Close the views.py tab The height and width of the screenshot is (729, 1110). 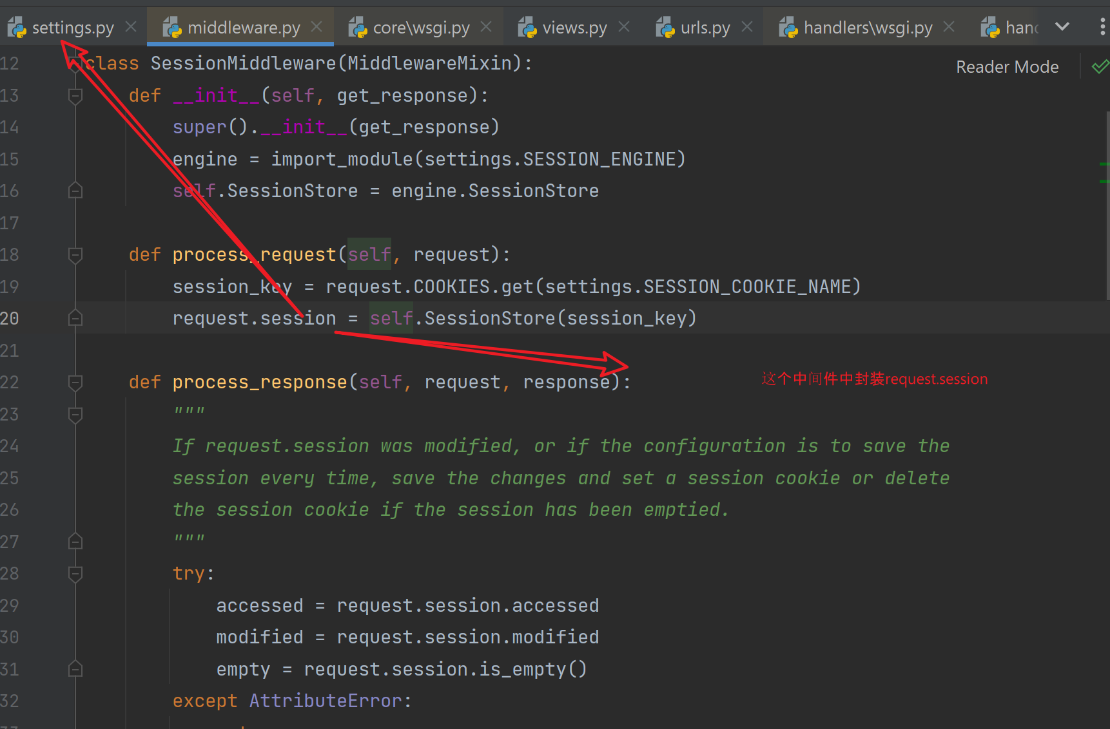tap(624, 26)
